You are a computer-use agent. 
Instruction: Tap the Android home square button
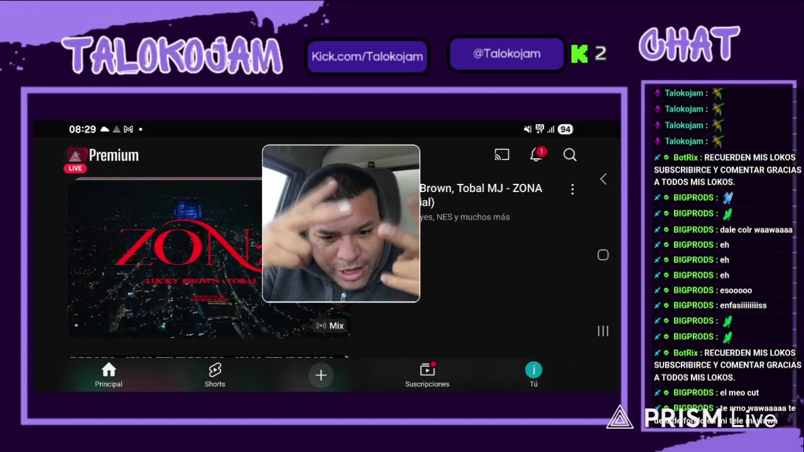(603, 255)
